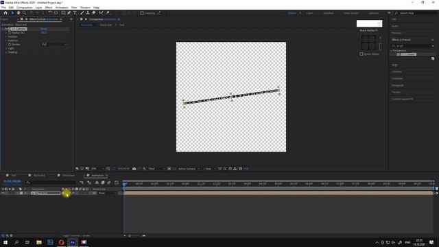Switch to the Default workspace
Image resolution: width=439 pixels, height=247 pixels.
pyautogui.click(x=292, y=13)
